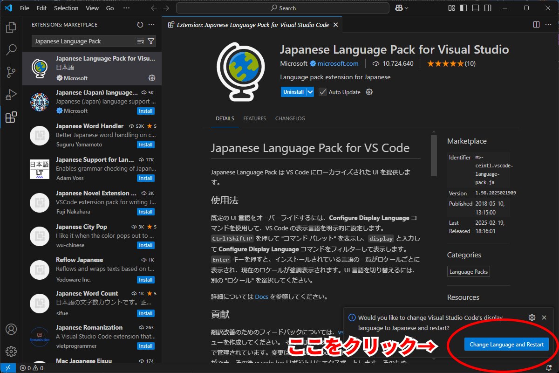This screenshot has height=373, width=559.
Task: Open the Source Control view
Action: click(x=11, y=72)
